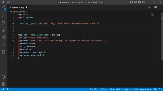Select the openai_api.py editor tab
Viewport: 163px width, 91px height.
tap(18, 7)
